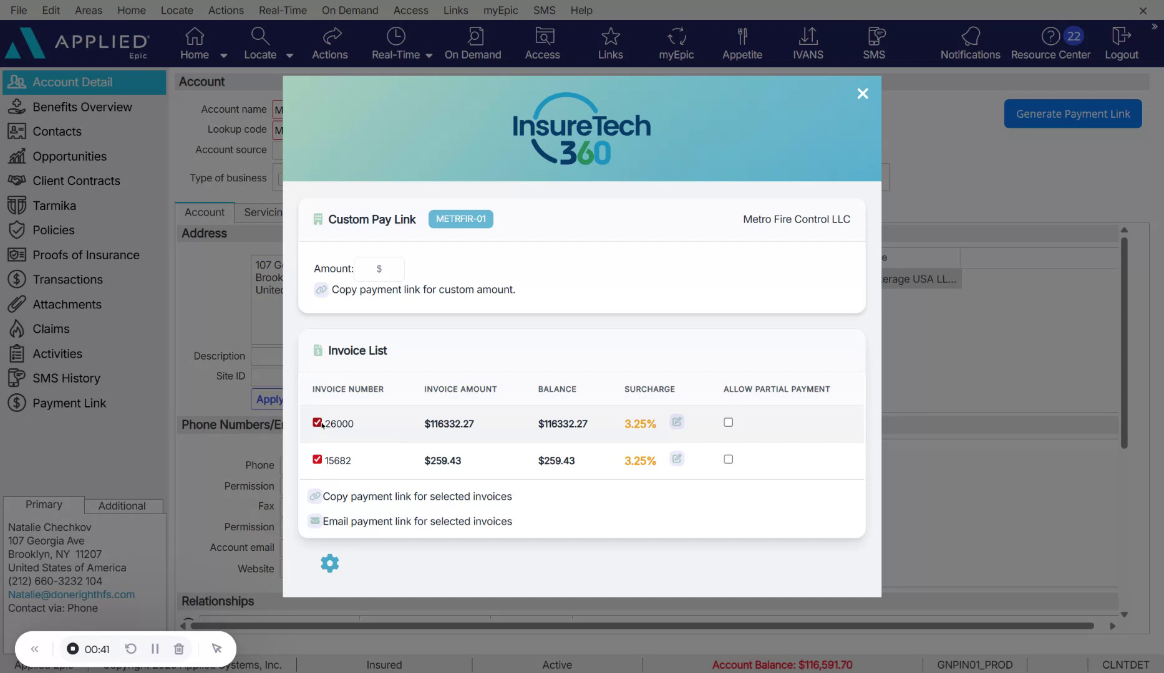Open the Appetite tool in the toolbar
The height and width of the screenshot is (673, 1164).
742,42
